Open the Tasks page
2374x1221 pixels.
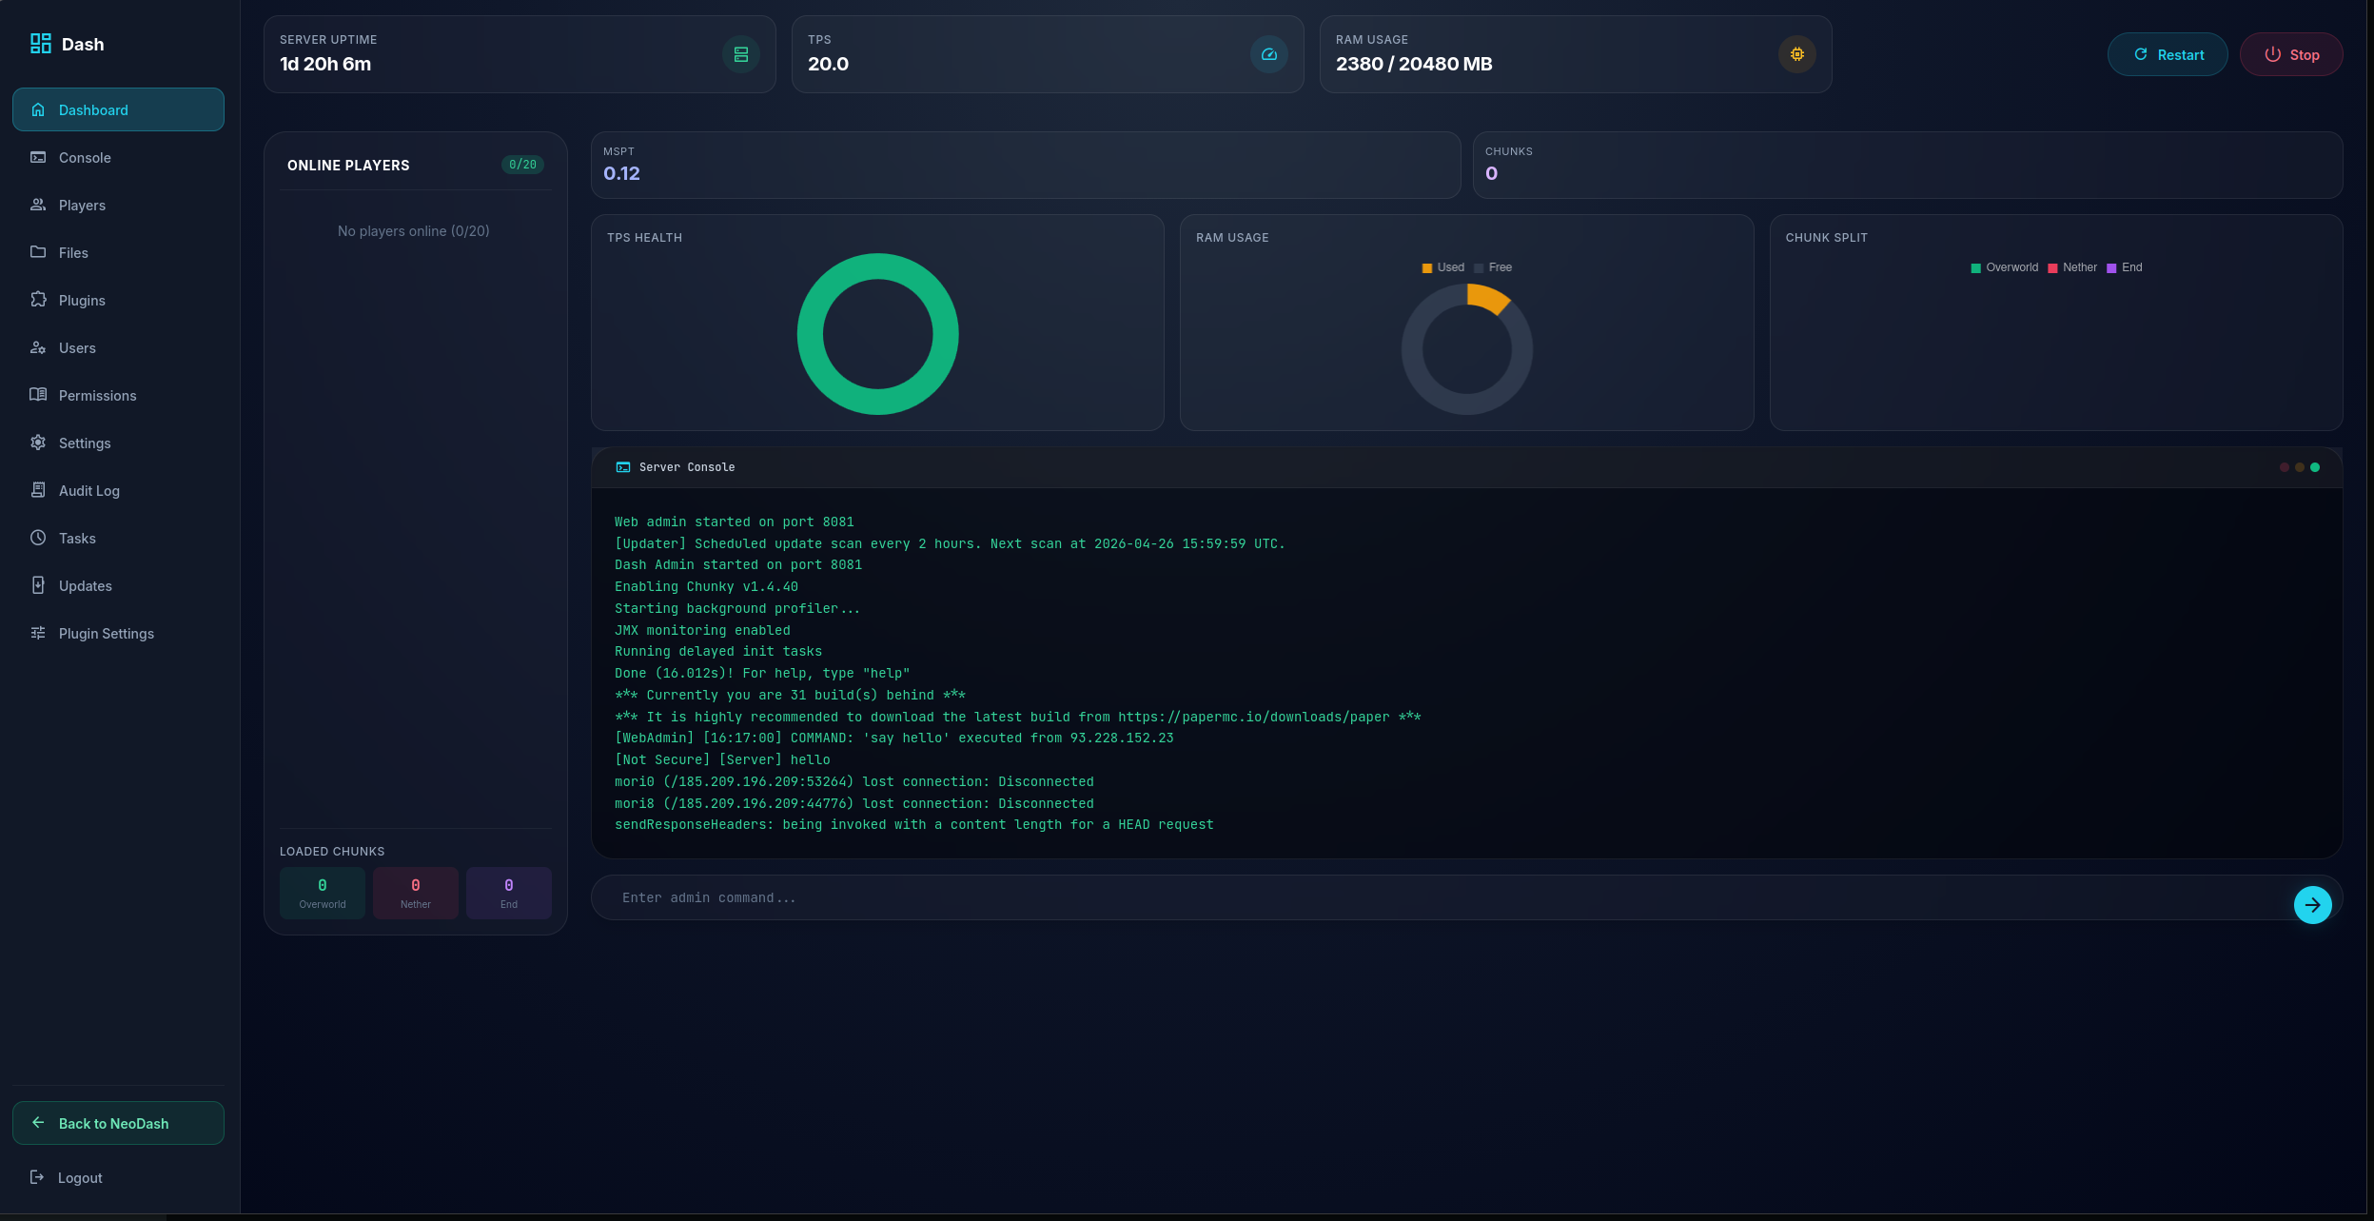pos(118,538)
